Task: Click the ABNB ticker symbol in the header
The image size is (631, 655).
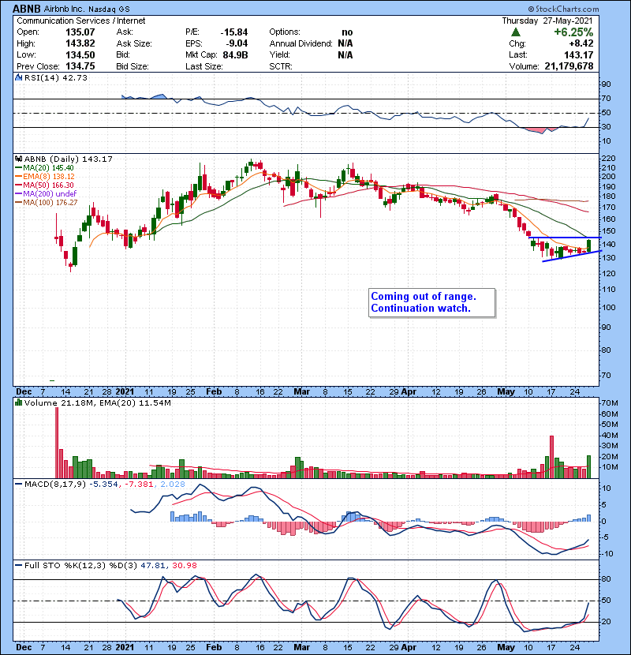Action: click(27, 9)
